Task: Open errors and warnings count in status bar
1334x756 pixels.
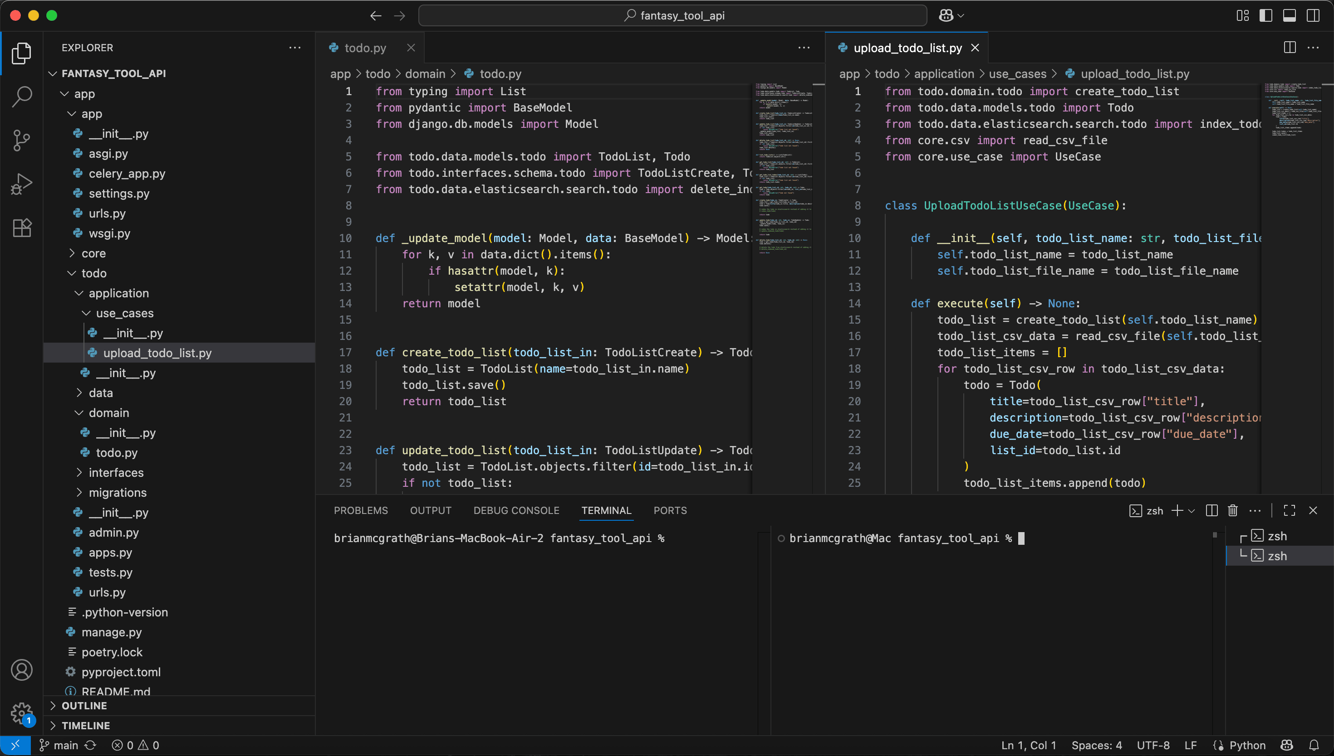Action: pos(136,745)
